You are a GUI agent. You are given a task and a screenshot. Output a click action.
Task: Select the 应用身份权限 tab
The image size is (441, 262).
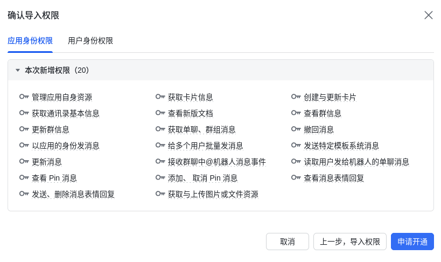click(x=30, y=41)
